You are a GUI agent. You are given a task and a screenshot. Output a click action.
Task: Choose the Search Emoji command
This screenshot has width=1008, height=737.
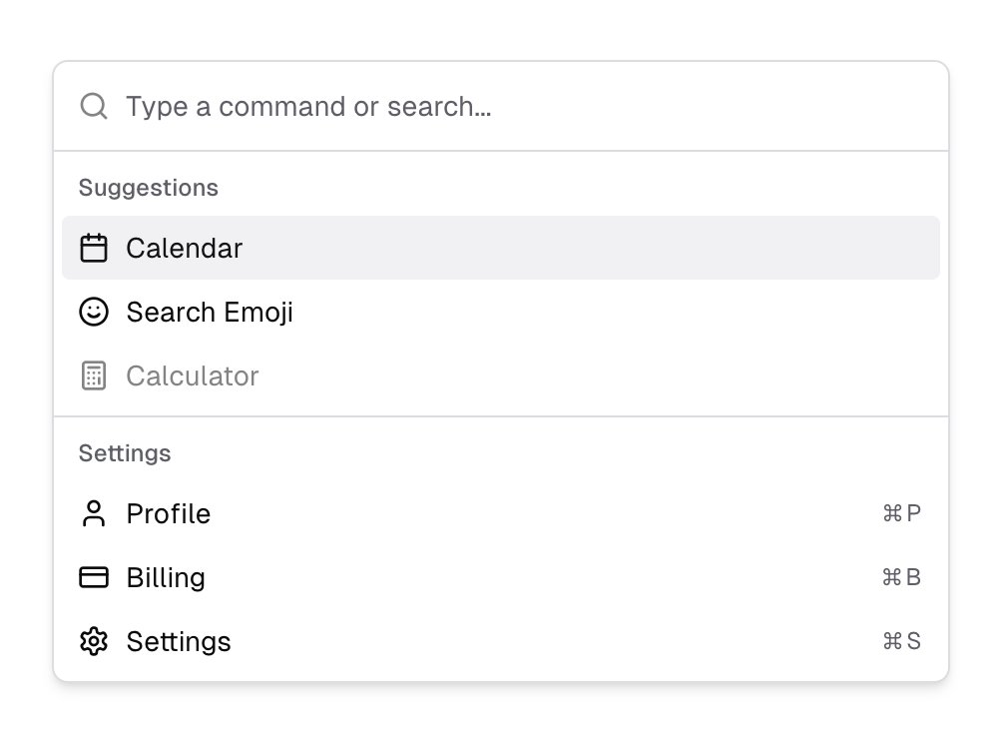click(x=210, y=313)
